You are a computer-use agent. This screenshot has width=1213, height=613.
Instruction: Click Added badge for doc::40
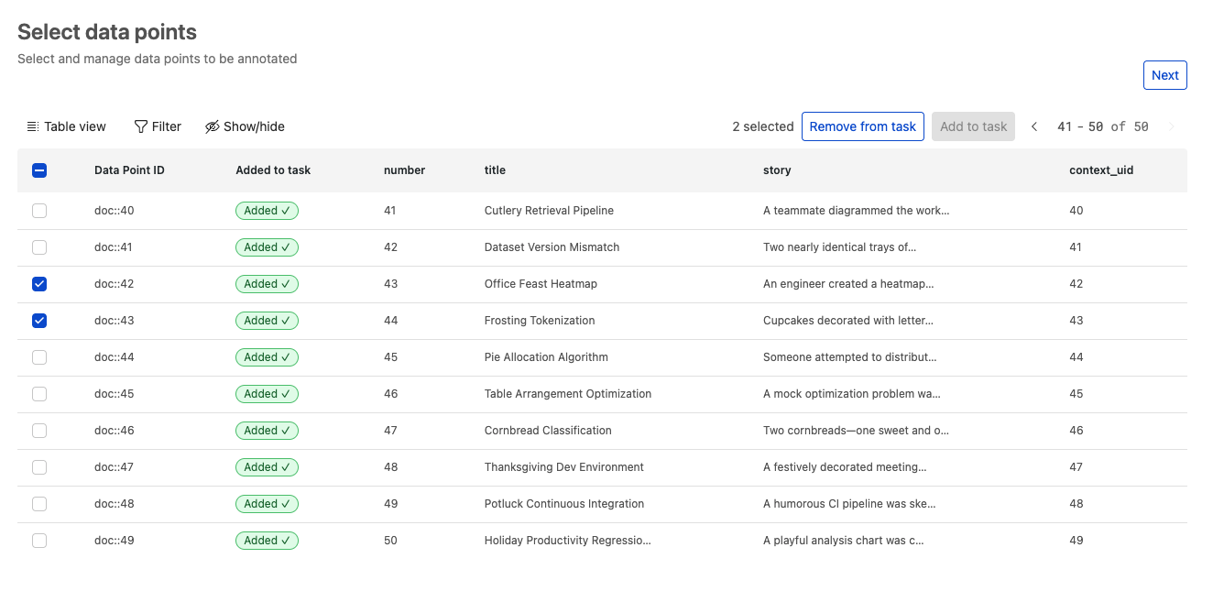[267, 211]
